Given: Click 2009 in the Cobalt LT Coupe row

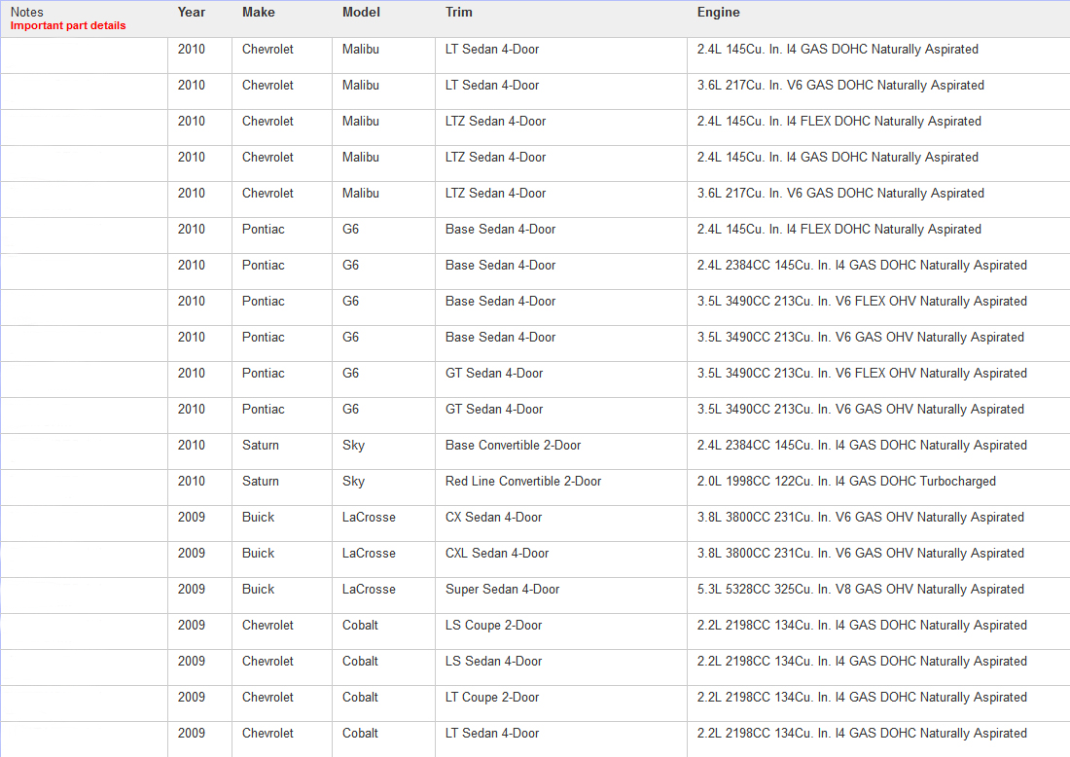Looking at the screenshot, I should [191, 698].
